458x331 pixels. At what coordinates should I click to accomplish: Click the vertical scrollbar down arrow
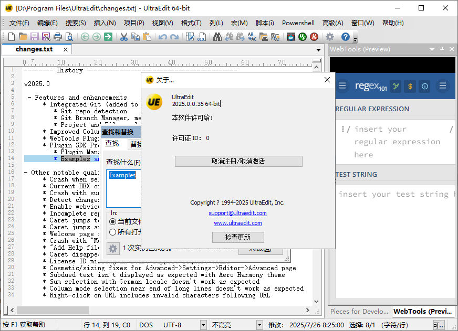316,302
